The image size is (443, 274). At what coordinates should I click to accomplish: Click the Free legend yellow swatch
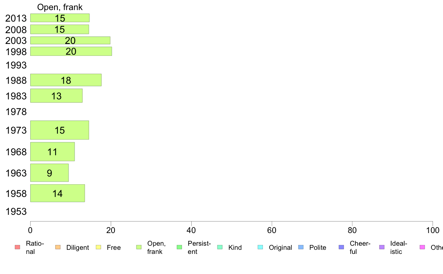pyautogui.click(x=98, y=247)
